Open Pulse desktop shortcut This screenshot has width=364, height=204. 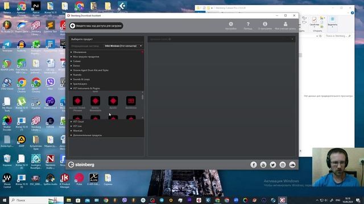pyautogui.click(x=79, y=179)
